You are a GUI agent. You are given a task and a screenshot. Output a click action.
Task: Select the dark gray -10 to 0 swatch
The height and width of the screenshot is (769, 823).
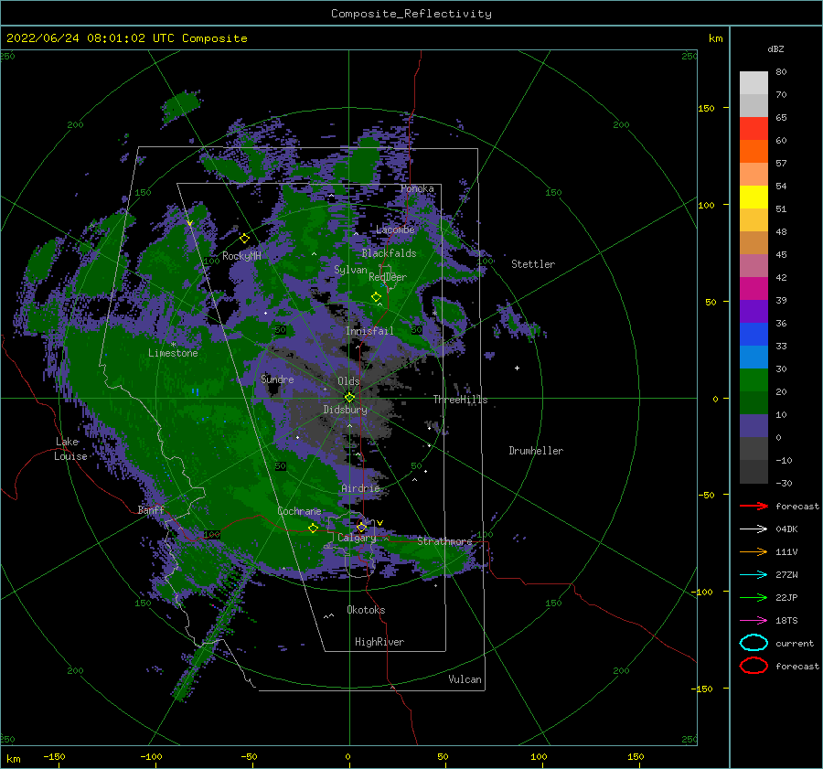[754, 449]
